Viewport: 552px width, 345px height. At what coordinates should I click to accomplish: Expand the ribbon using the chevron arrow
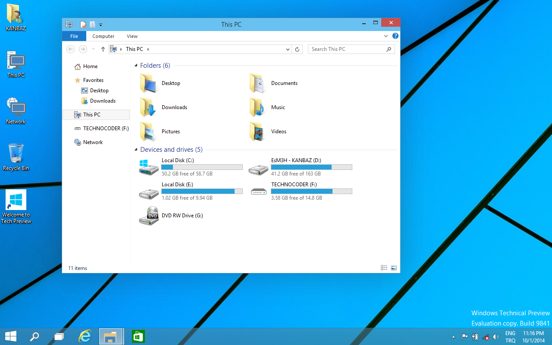coord(386,36)
